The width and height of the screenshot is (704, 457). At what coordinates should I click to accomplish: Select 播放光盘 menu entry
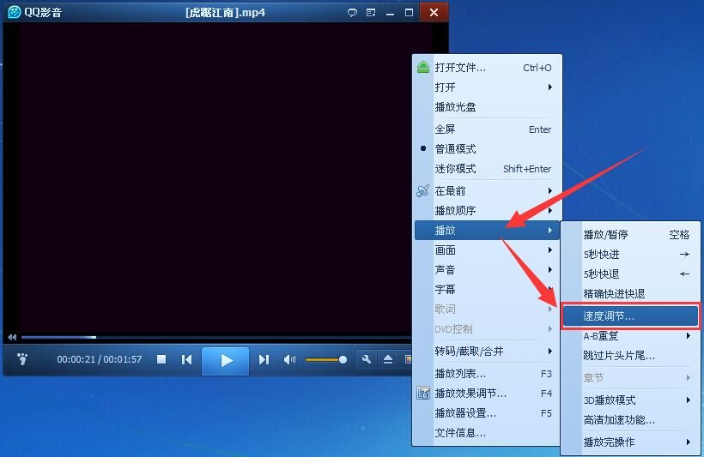pos(487,106)
